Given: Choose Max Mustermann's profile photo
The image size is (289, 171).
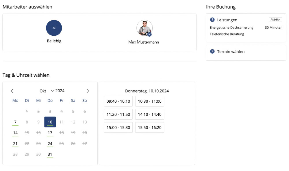Looking at the screenshot, I should pyautogui.click(x=144, y=28).
